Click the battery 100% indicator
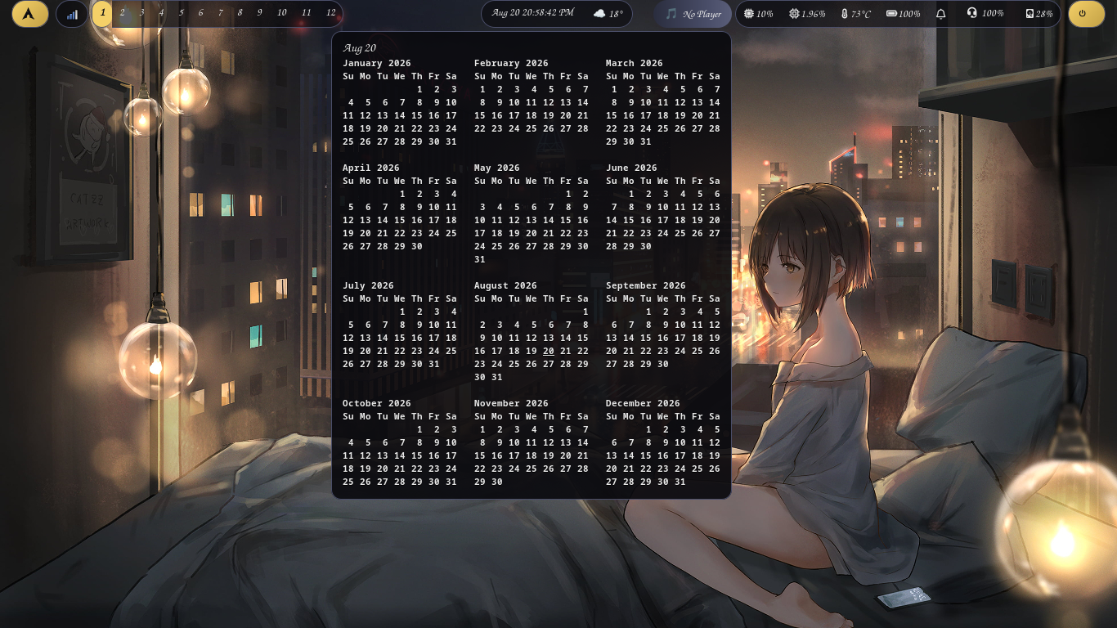The image size is (1117, 628). click(x=903, y=14)
